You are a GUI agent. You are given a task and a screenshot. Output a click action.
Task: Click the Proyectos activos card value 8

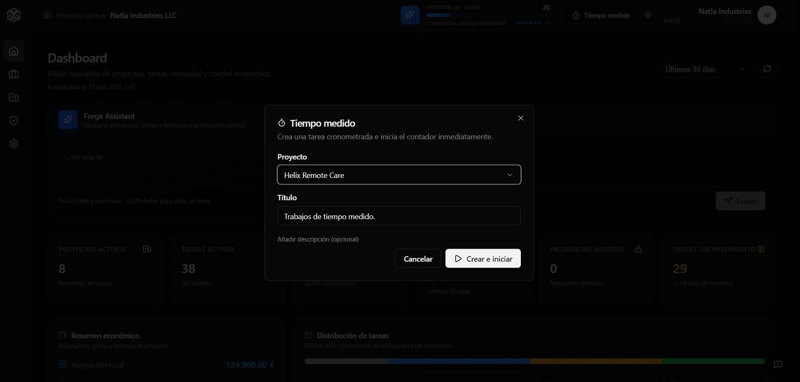pyautogui.click(x=62, y=268)
